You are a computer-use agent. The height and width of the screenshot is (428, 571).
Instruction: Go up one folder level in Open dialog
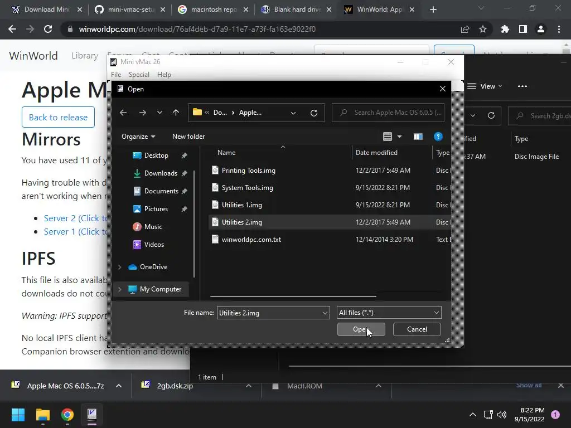tap(176, 113)
